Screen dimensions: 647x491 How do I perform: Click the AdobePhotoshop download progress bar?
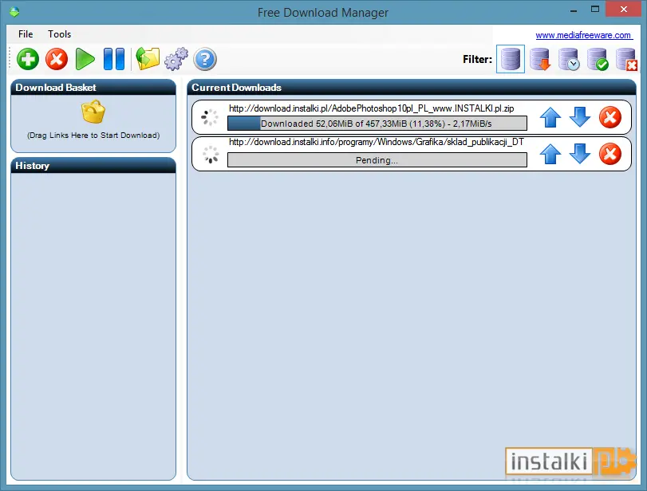click(x=377, y=124)
